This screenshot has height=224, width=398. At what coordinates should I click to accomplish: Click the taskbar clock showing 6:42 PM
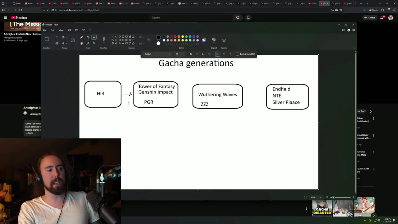pos(387,220)
